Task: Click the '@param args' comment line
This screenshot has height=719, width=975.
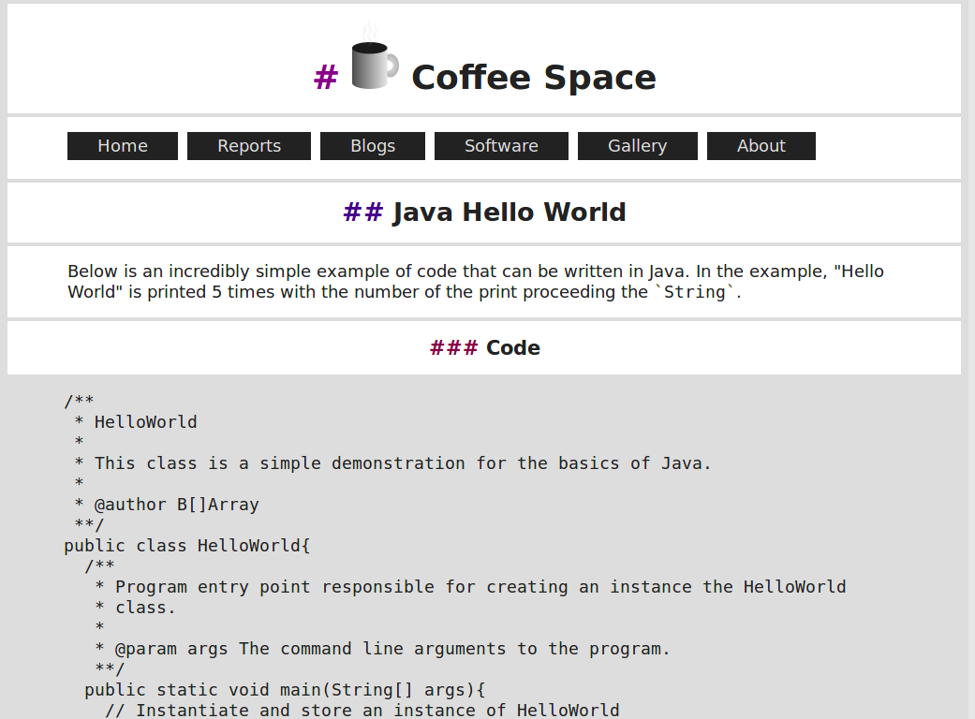Action: click(382, 649)
